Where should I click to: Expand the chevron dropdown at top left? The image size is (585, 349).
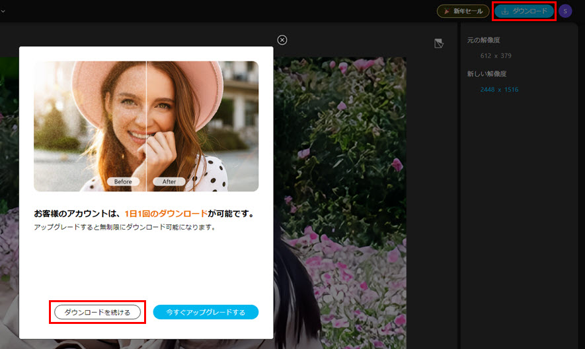(x=3, y=11)
